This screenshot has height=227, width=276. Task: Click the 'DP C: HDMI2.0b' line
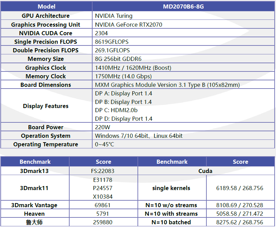coord(116,110)
